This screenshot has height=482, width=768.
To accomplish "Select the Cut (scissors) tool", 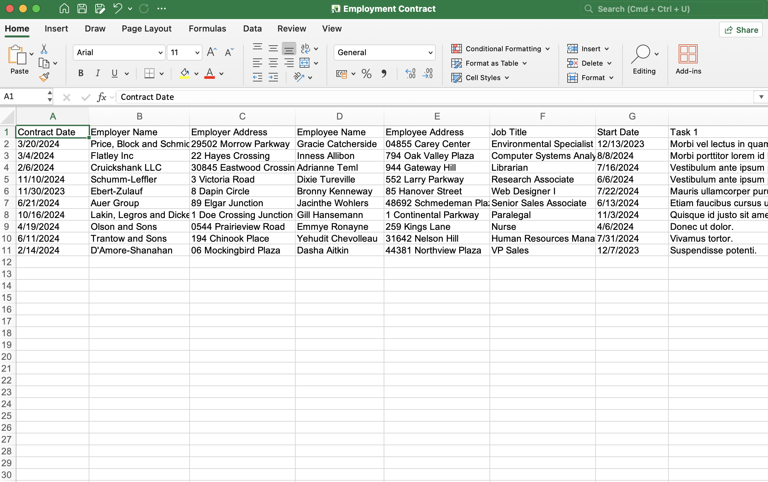I will point(44,48).
